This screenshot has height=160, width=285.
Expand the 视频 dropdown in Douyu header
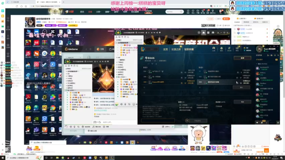tap(108, 12)
